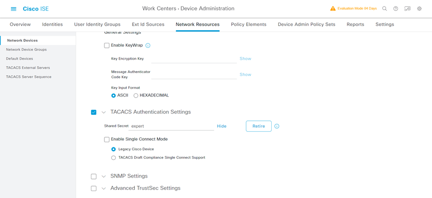This screenshot has height=198, width=432.
Task: Open Device Admin Policy Sets tab
Action: [306, 24]
